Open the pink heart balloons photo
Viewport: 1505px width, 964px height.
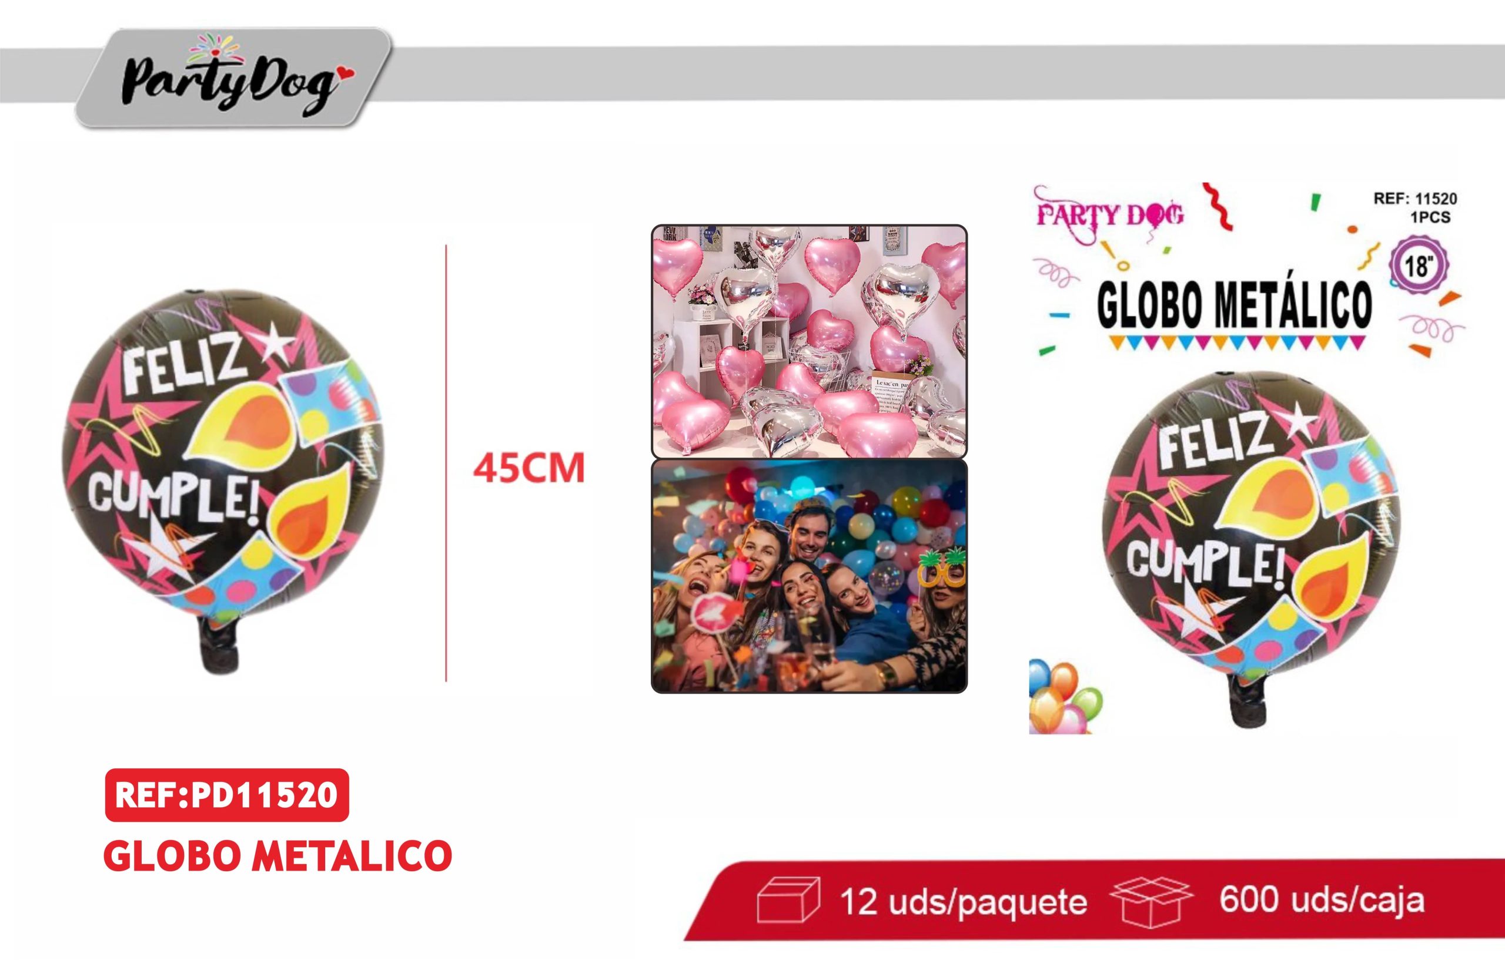809,342
